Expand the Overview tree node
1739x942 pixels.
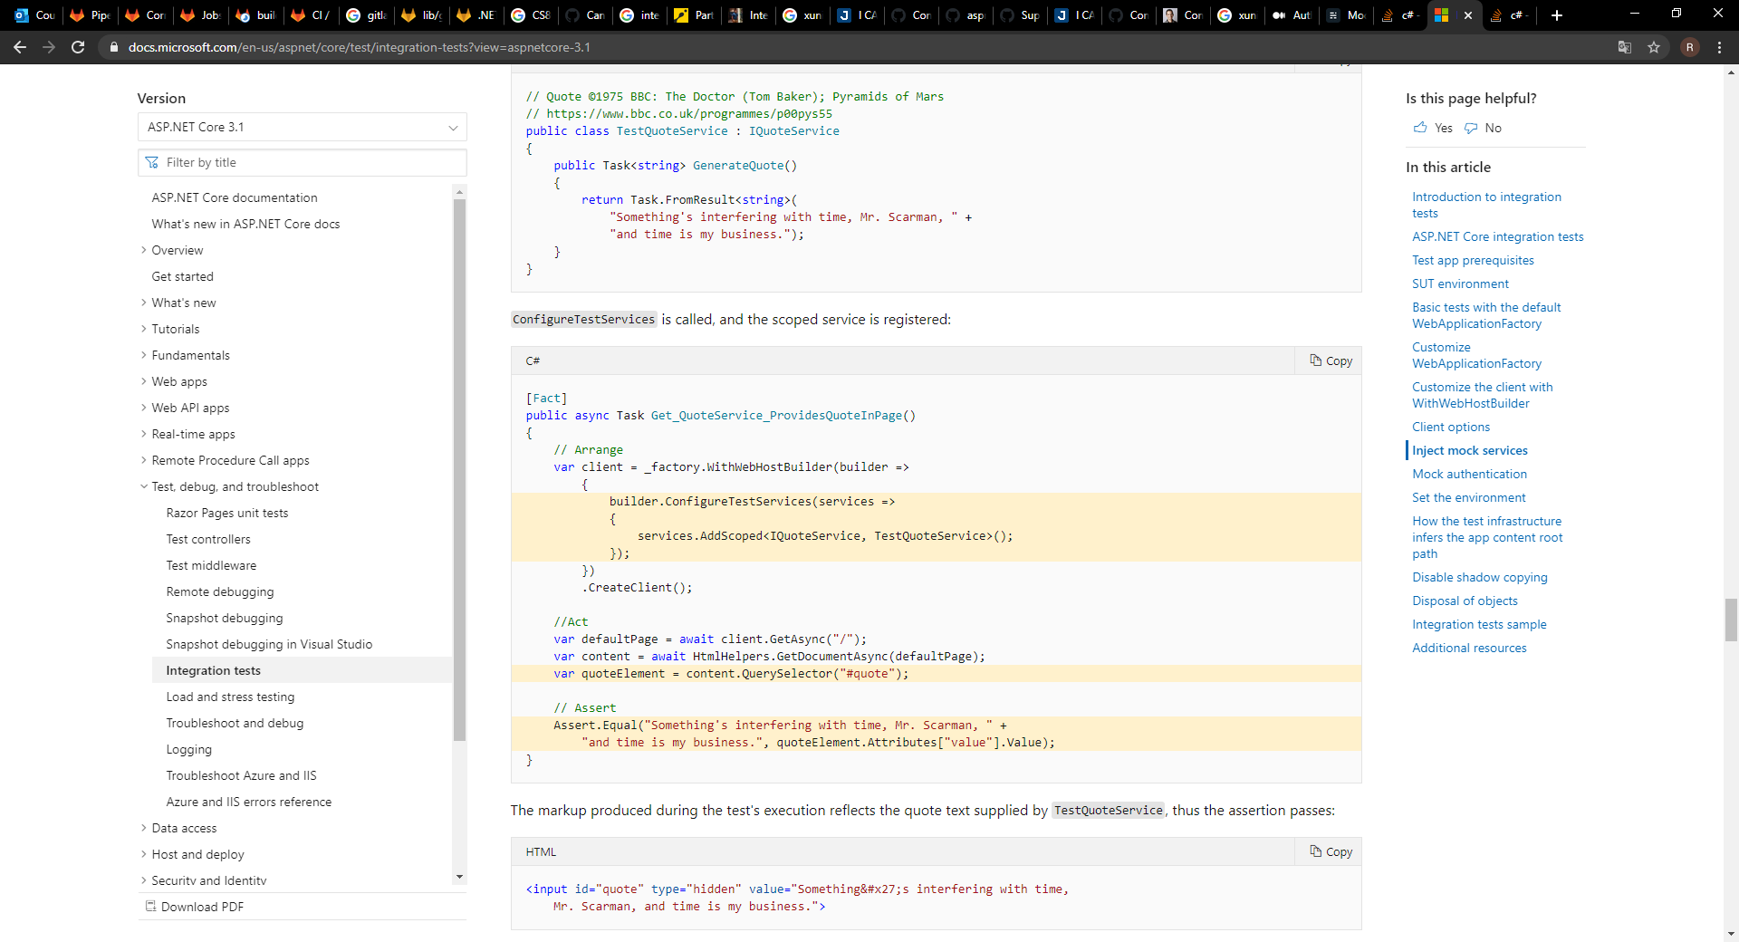point(143,250)
